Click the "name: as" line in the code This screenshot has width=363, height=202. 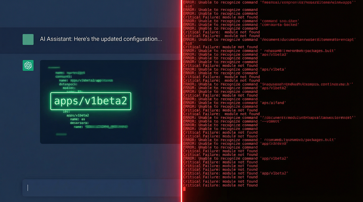78,119
